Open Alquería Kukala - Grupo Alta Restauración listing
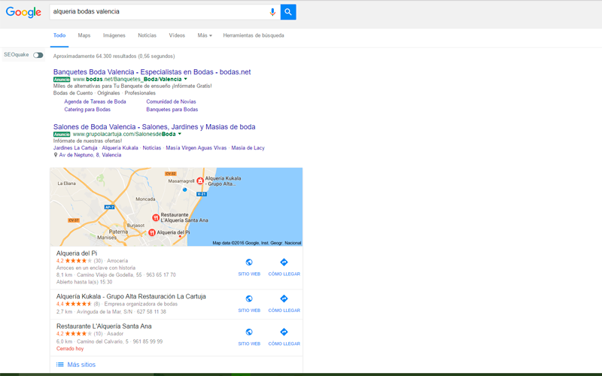 [x=131, y=296]
